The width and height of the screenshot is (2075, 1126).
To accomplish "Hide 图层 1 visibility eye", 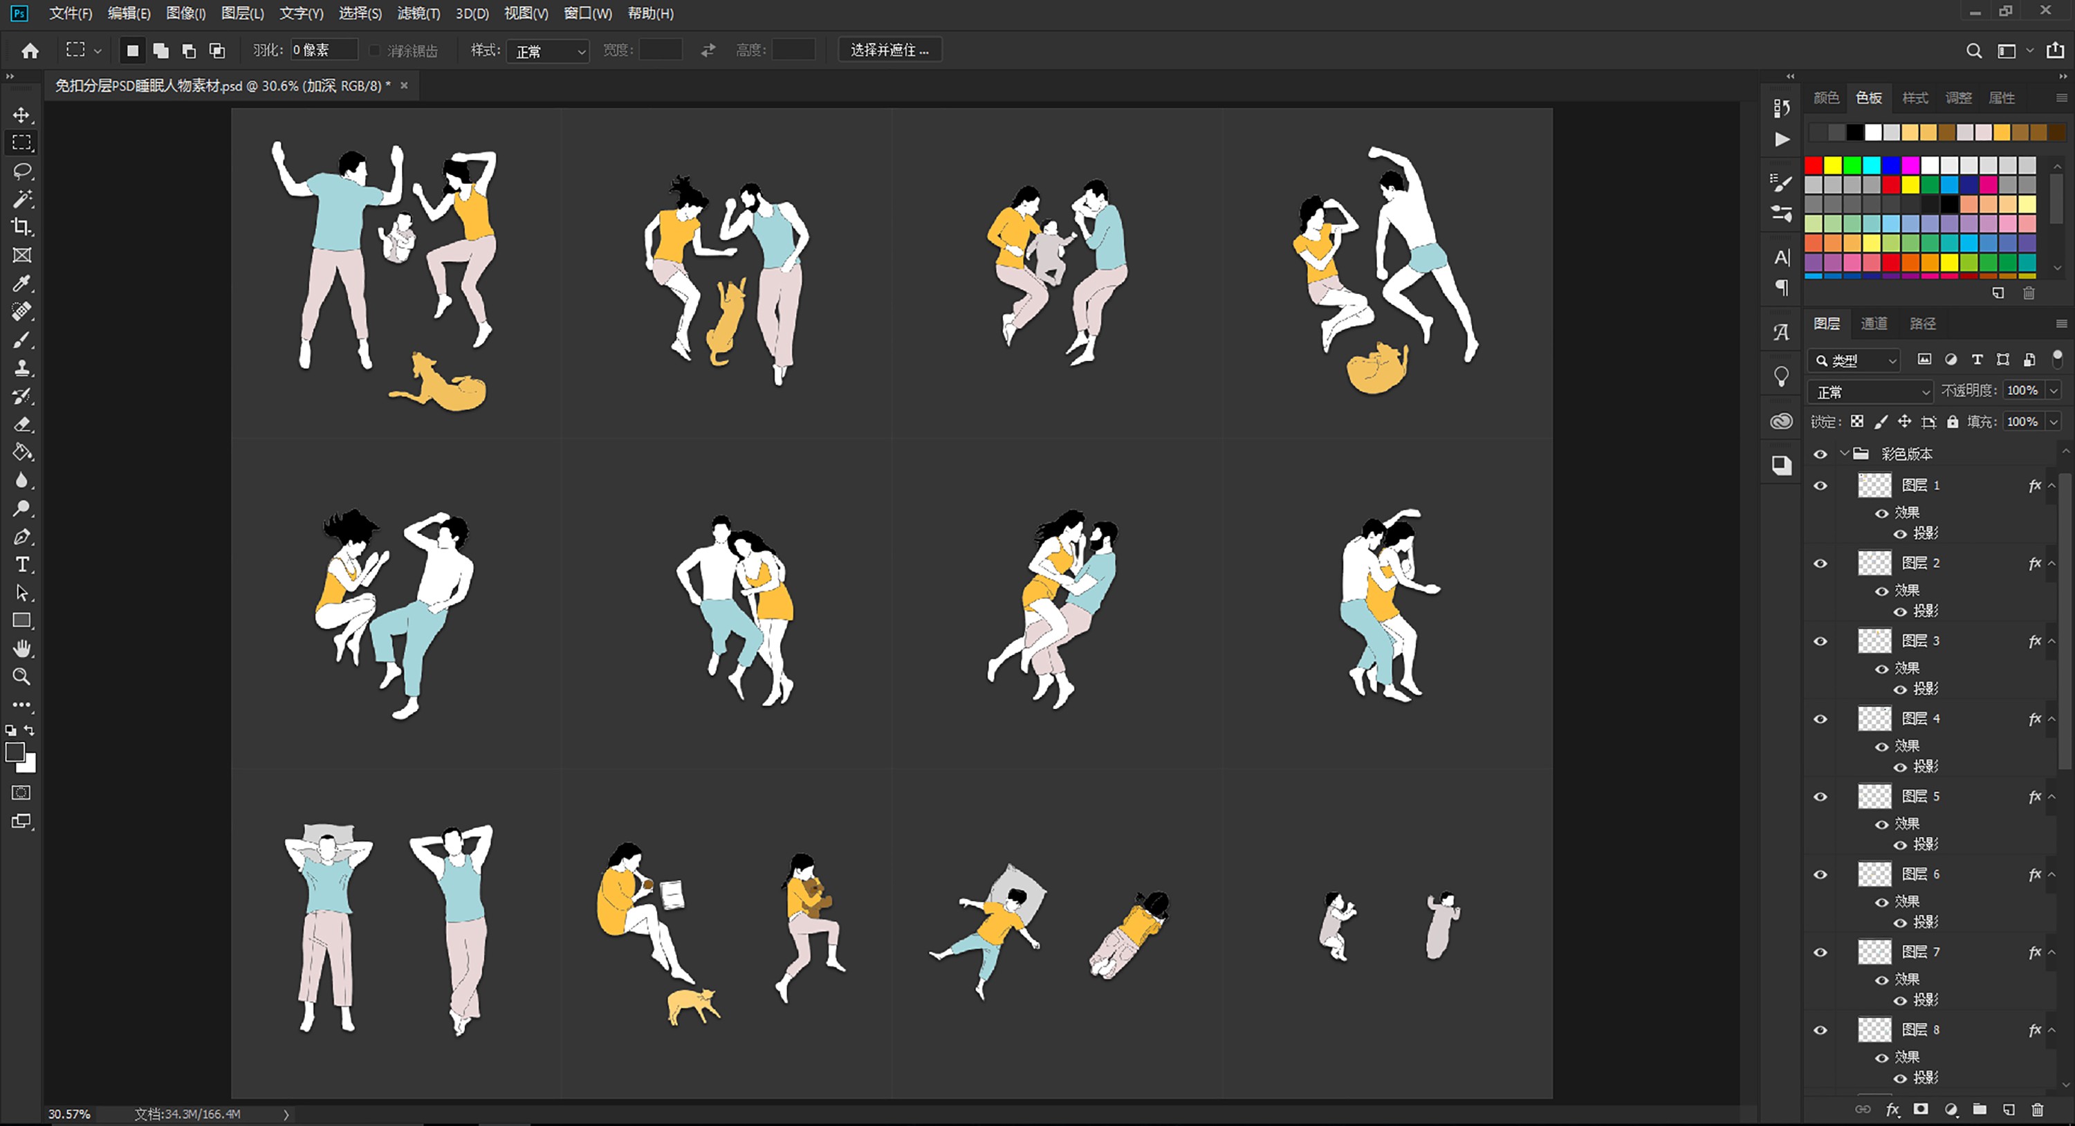I will [x=1820, y=486].
